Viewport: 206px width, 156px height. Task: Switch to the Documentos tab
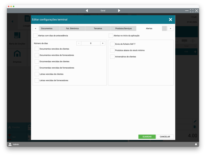point(47,28)
